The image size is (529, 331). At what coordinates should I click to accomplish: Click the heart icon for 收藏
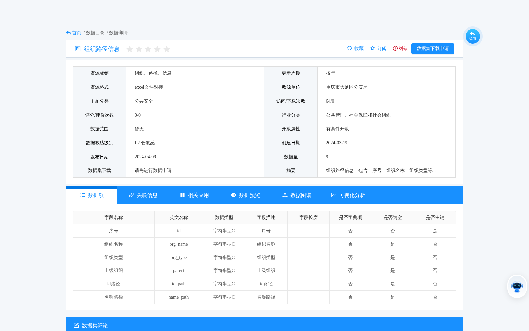click(x=350, y=48)
